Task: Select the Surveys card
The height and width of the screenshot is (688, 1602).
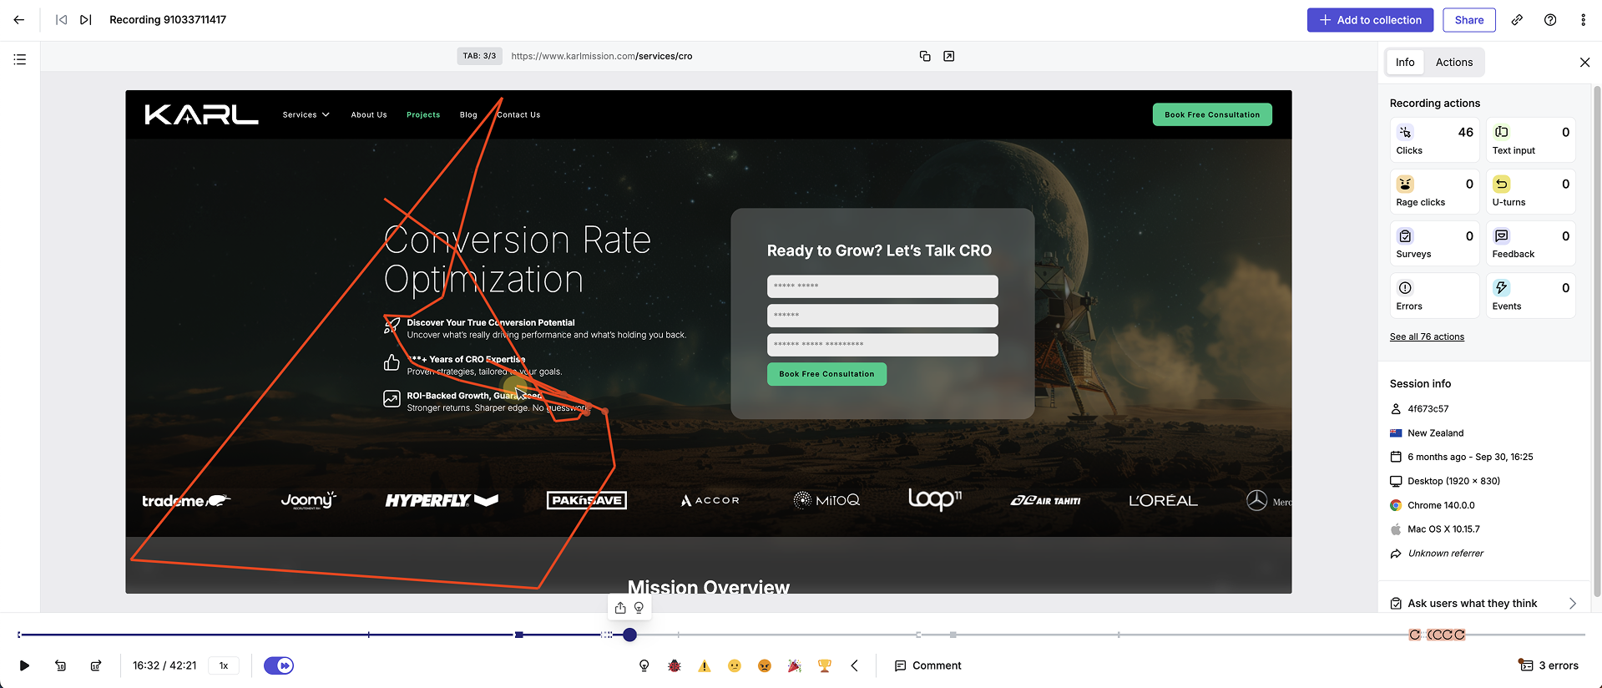Action: 1434,244
